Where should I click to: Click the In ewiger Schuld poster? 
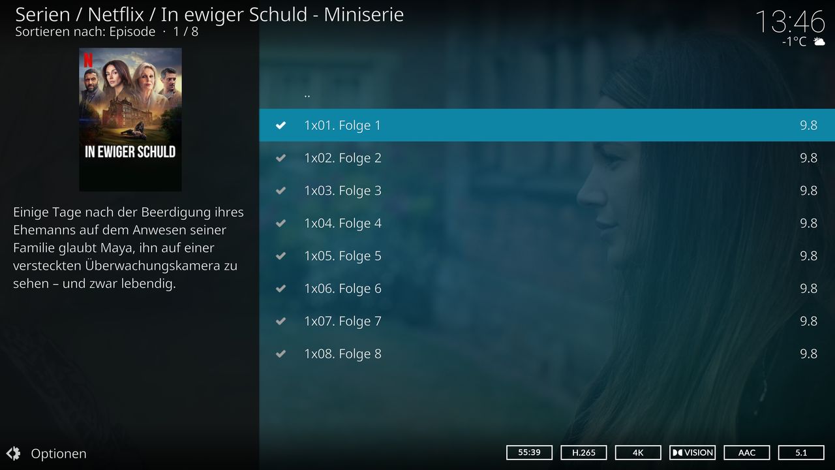click(130, 119)
